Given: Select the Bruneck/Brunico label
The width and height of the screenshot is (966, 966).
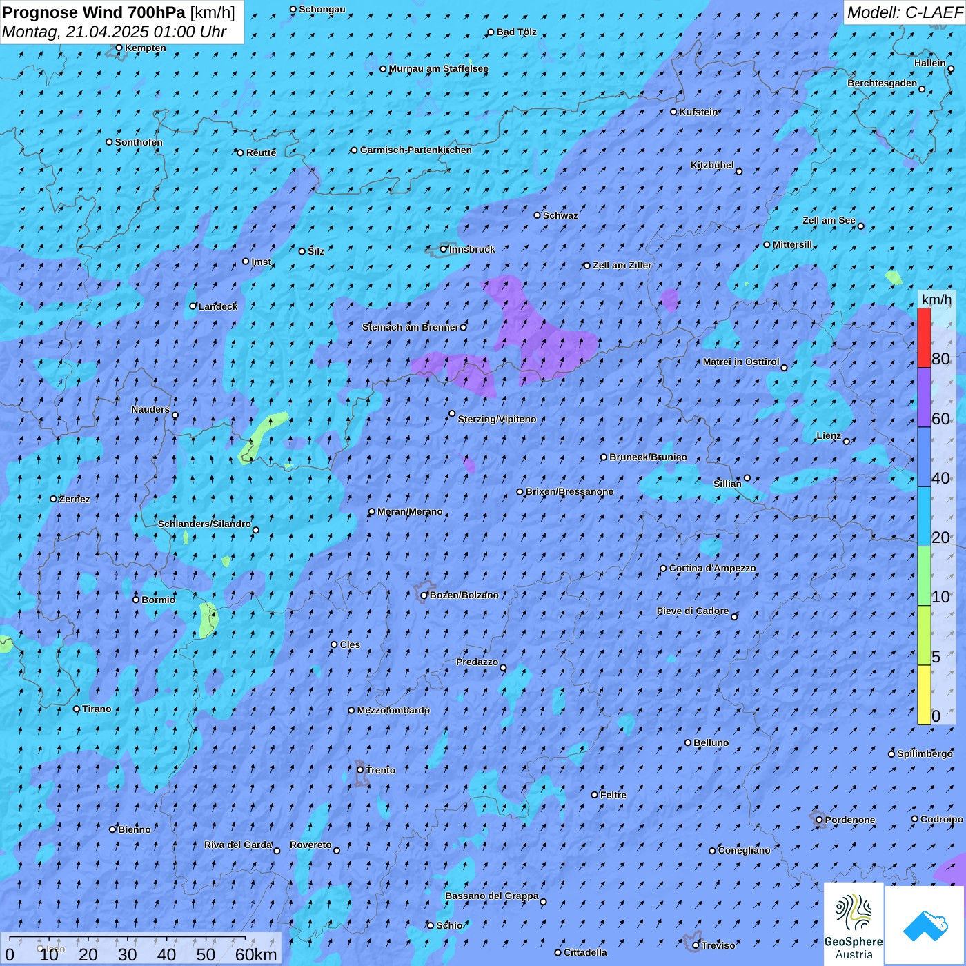Looking at the screenshot, I should pos(648,457).
